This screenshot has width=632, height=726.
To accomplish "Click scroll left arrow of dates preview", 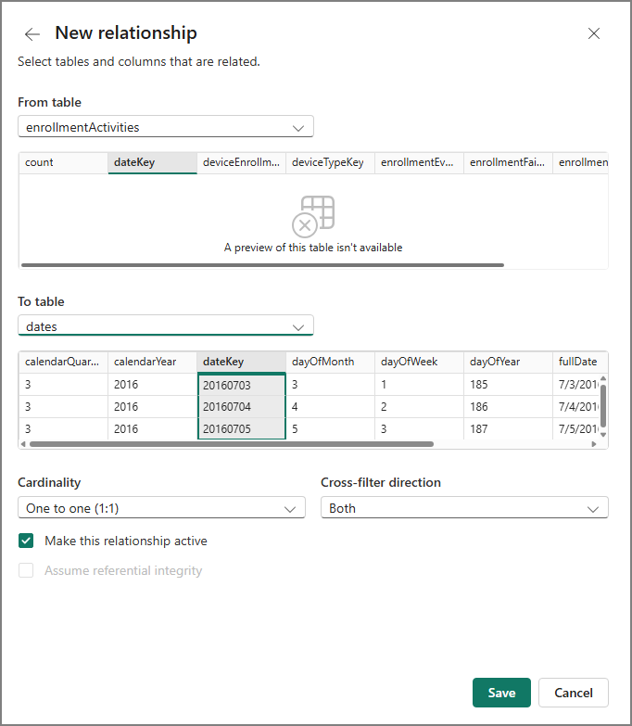I will click(23, 444).
